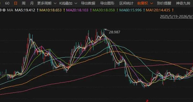Select the 月 monthly period tab
Screen dimensions: 193x102
(32, 3)
